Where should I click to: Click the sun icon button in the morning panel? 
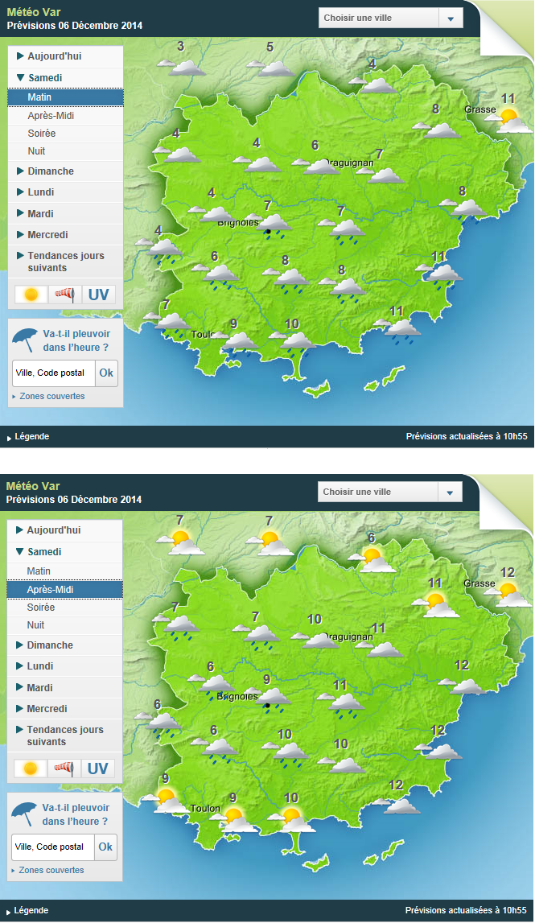point(31,295)
